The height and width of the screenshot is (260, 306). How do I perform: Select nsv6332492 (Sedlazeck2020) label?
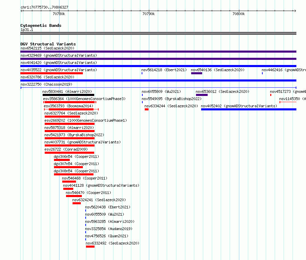[113, 243]
